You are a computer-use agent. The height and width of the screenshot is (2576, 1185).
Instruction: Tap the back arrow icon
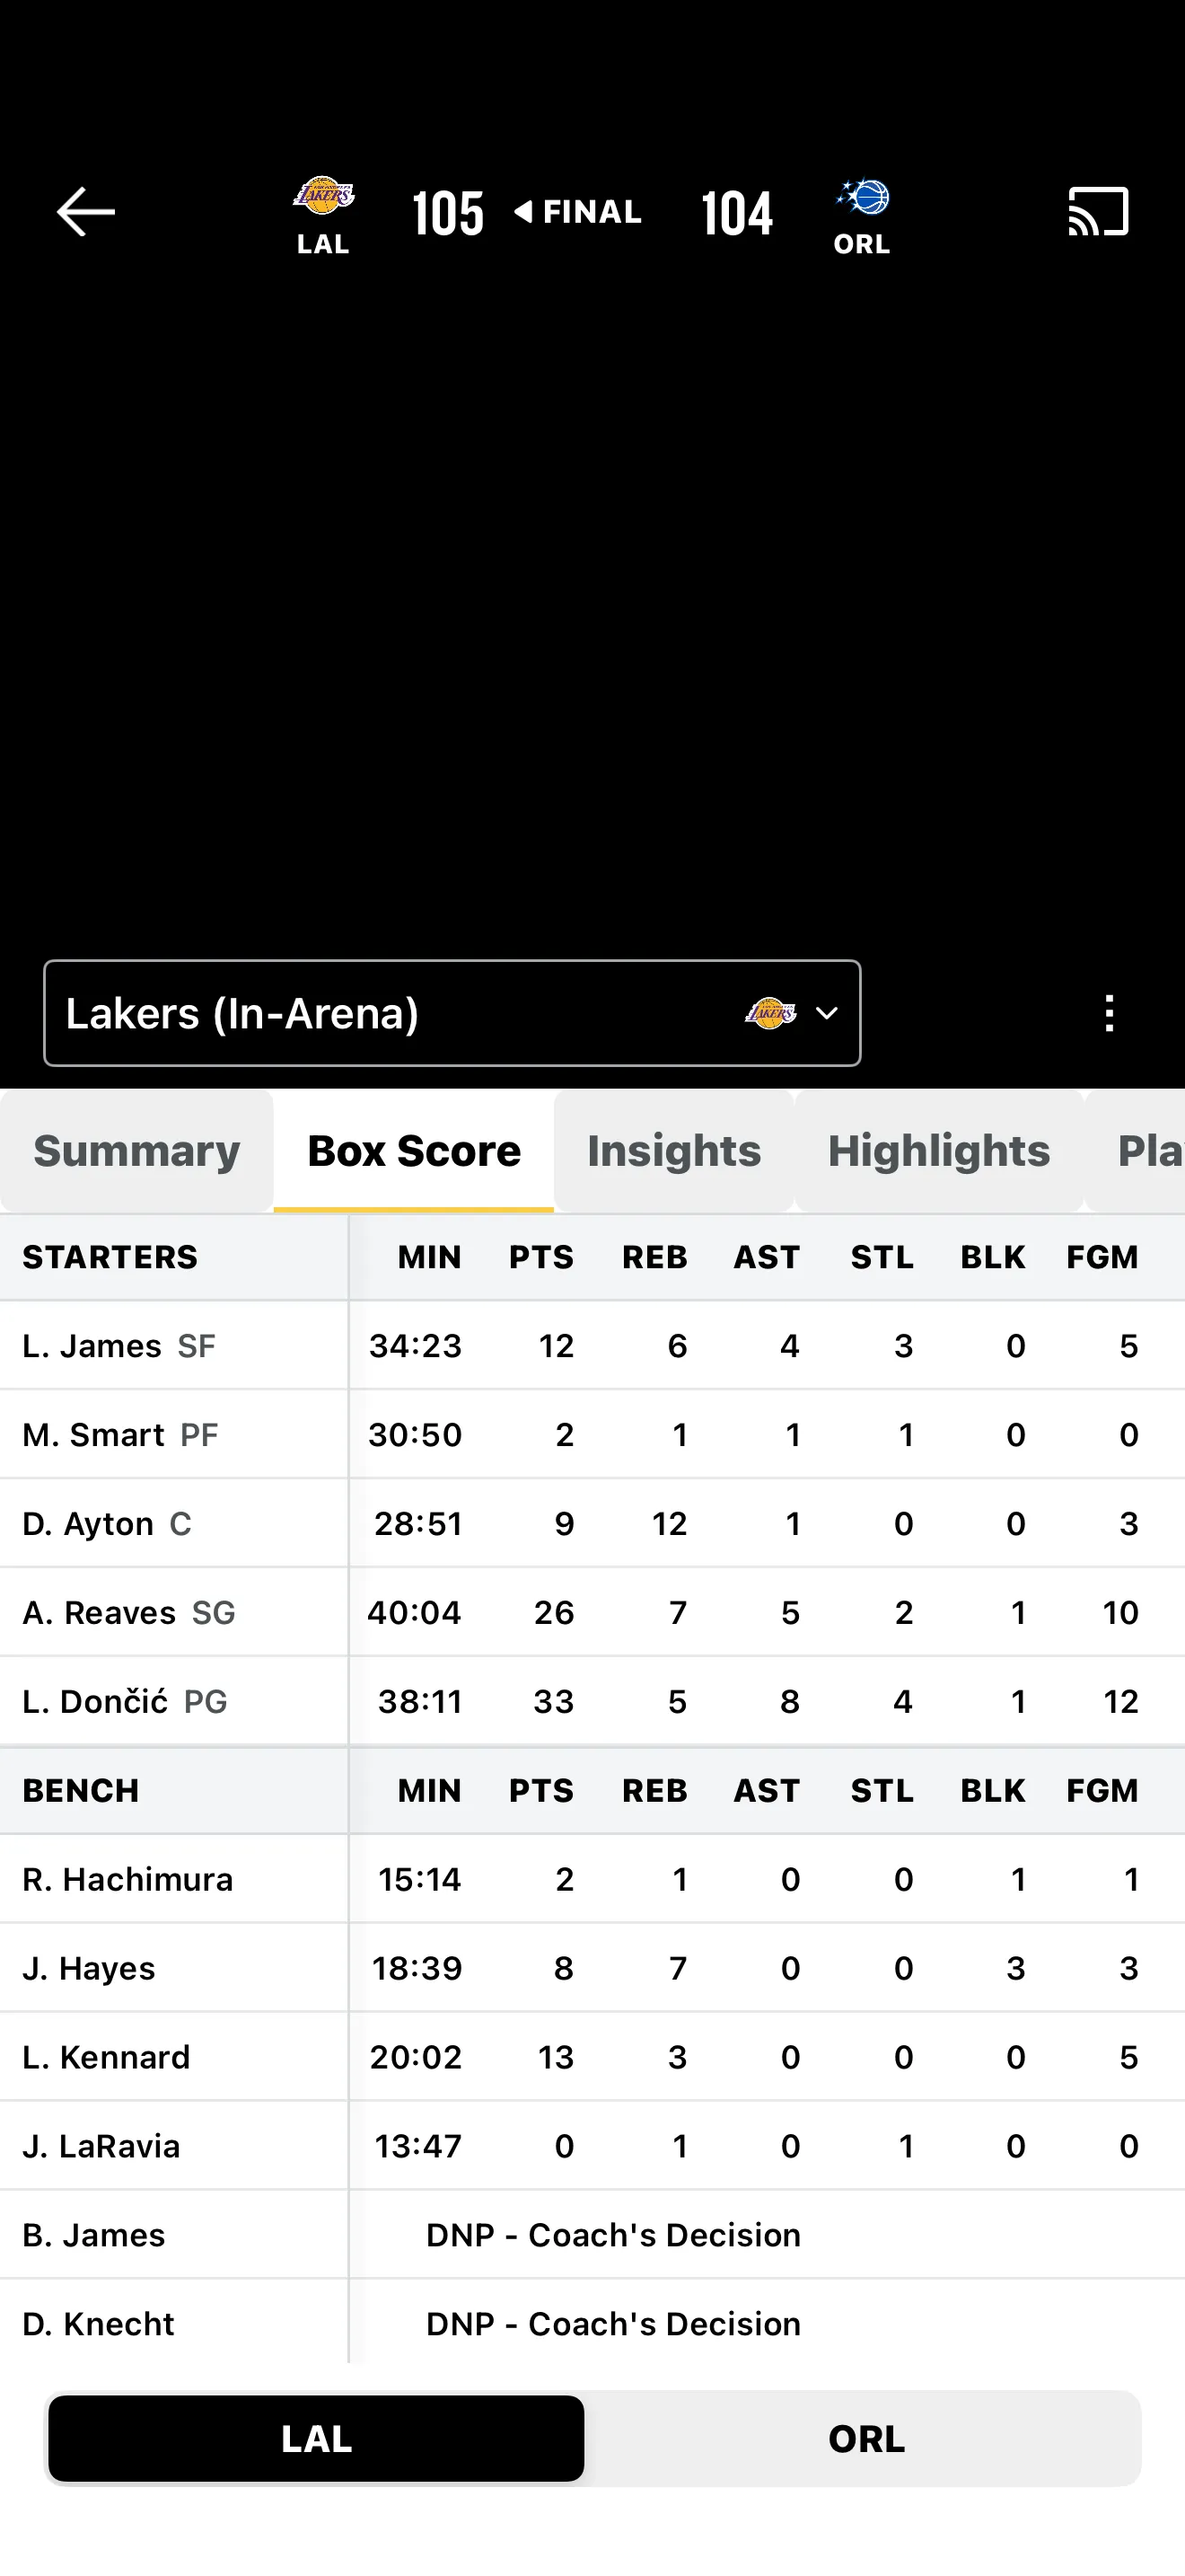click(86, 212)
